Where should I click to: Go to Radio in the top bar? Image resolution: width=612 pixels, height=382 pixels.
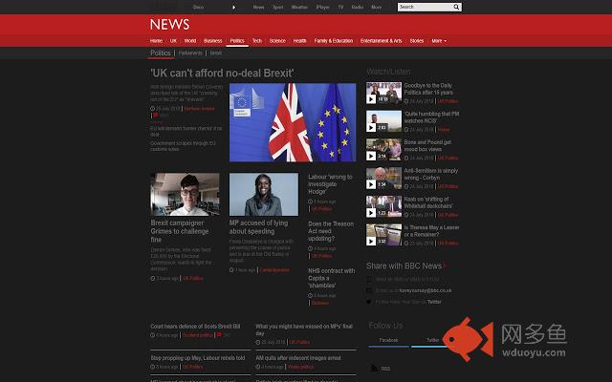(x=357, y=7)
